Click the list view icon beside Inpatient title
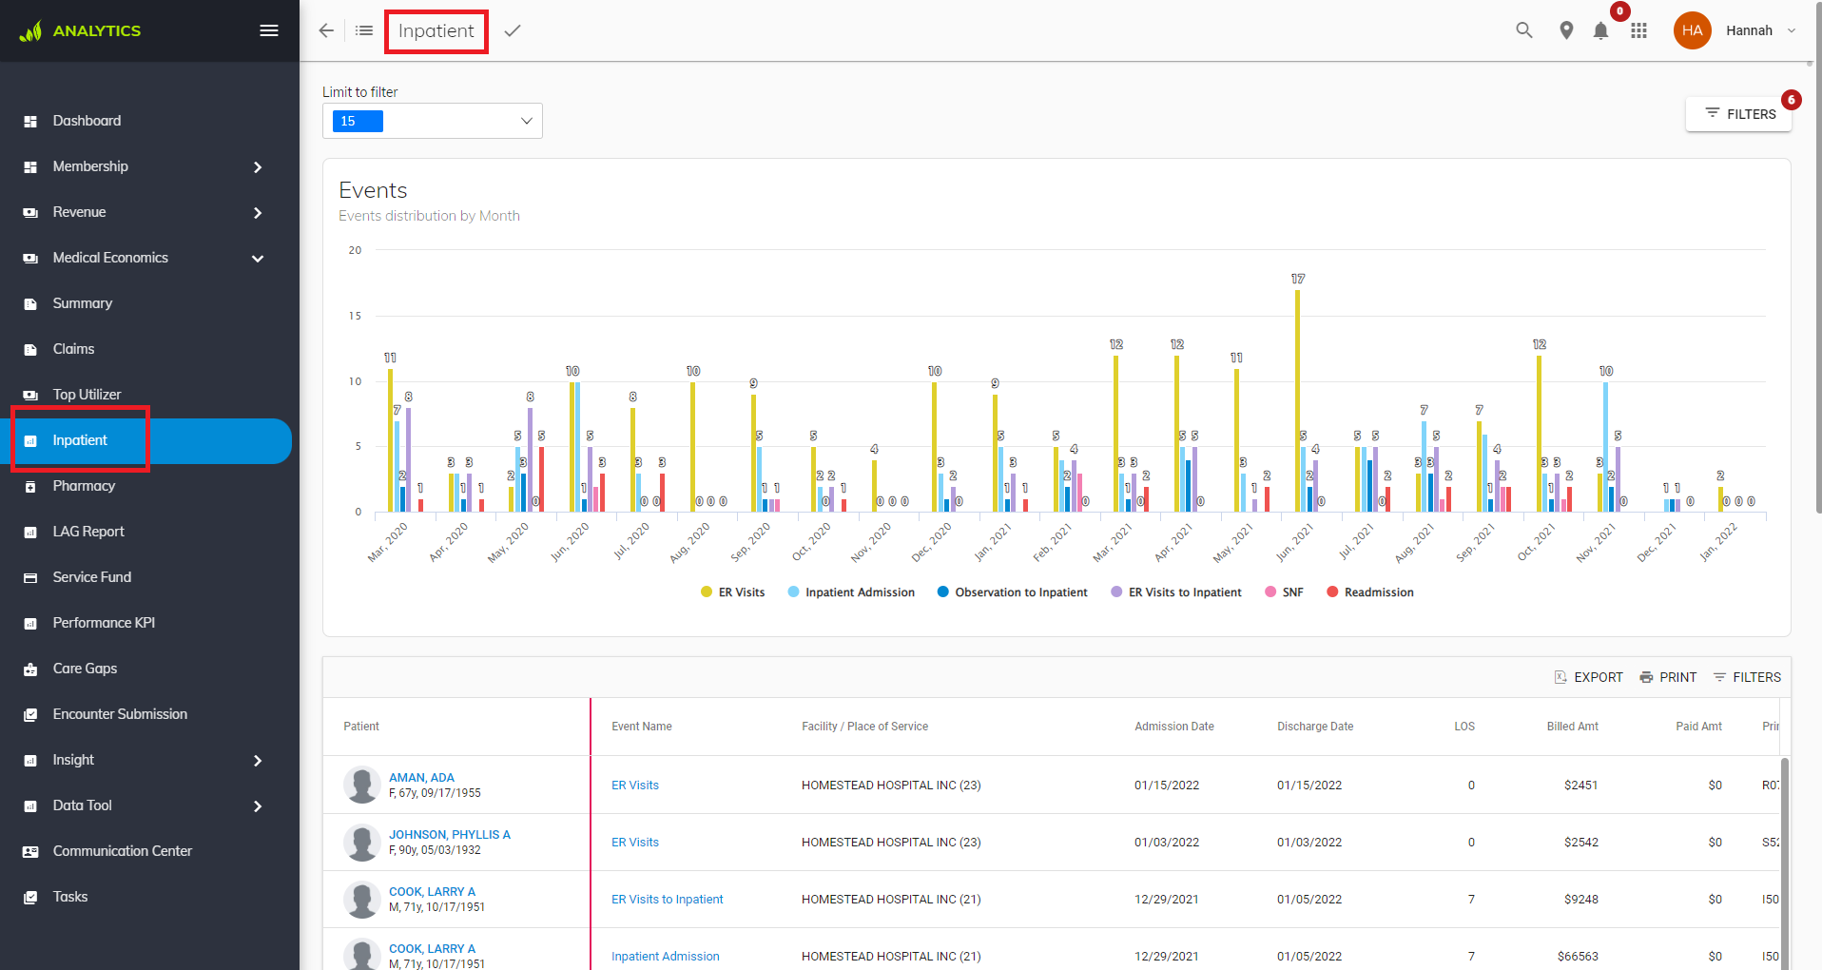 coord(364,30)
